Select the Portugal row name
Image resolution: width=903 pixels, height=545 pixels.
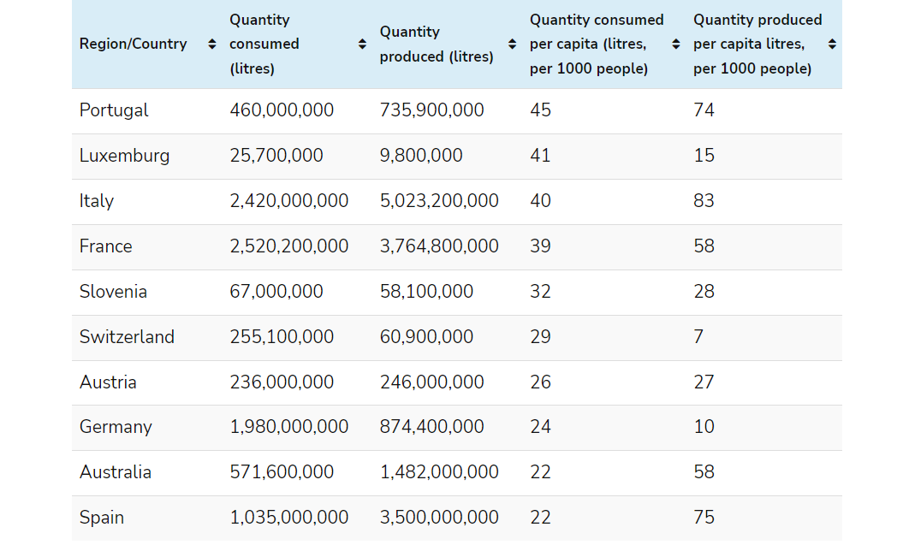coord(114,110)
